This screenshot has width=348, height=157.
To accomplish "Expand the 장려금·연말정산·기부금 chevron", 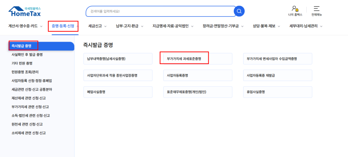I will 242,26.
